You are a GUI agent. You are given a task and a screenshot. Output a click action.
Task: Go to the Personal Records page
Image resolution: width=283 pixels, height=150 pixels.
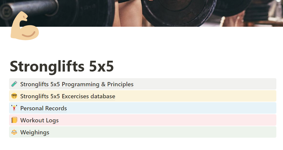(x=43, y=108)
